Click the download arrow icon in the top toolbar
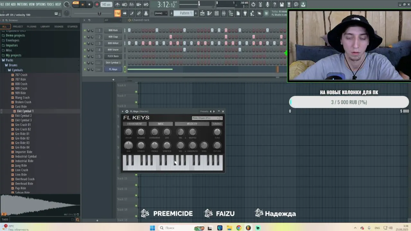411x231 pixels. (x=303, y=4)
